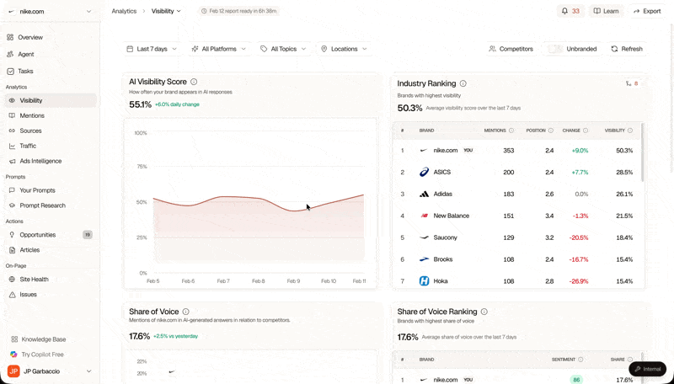This screenshot has width=674, height=384.
Task: Expand the JP Garbaccio account menu
Action: tap(51, 371)
